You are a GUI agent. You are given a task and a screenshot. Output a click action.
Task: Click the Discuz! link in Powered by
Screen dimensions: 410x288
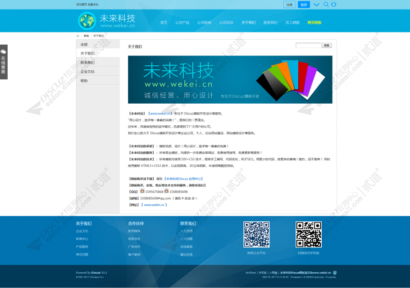pos(96,273)
